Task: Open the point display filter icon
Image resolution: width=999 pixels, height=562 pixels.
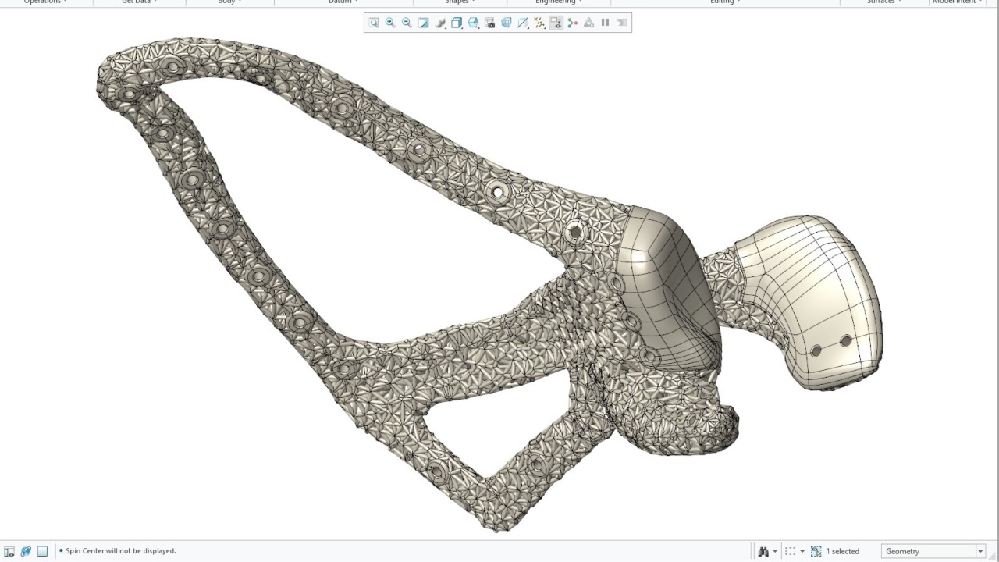Action: (539, 23)
